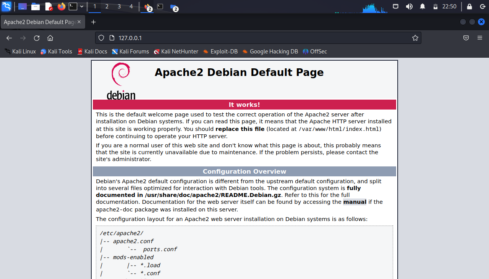Open the Google Hacking DB bookmark

click(270, 52)
